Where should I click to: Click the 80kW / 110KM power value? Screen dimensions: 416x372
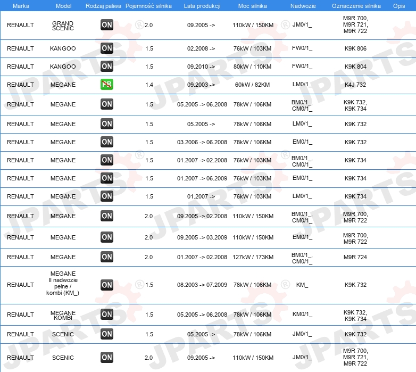252,67
